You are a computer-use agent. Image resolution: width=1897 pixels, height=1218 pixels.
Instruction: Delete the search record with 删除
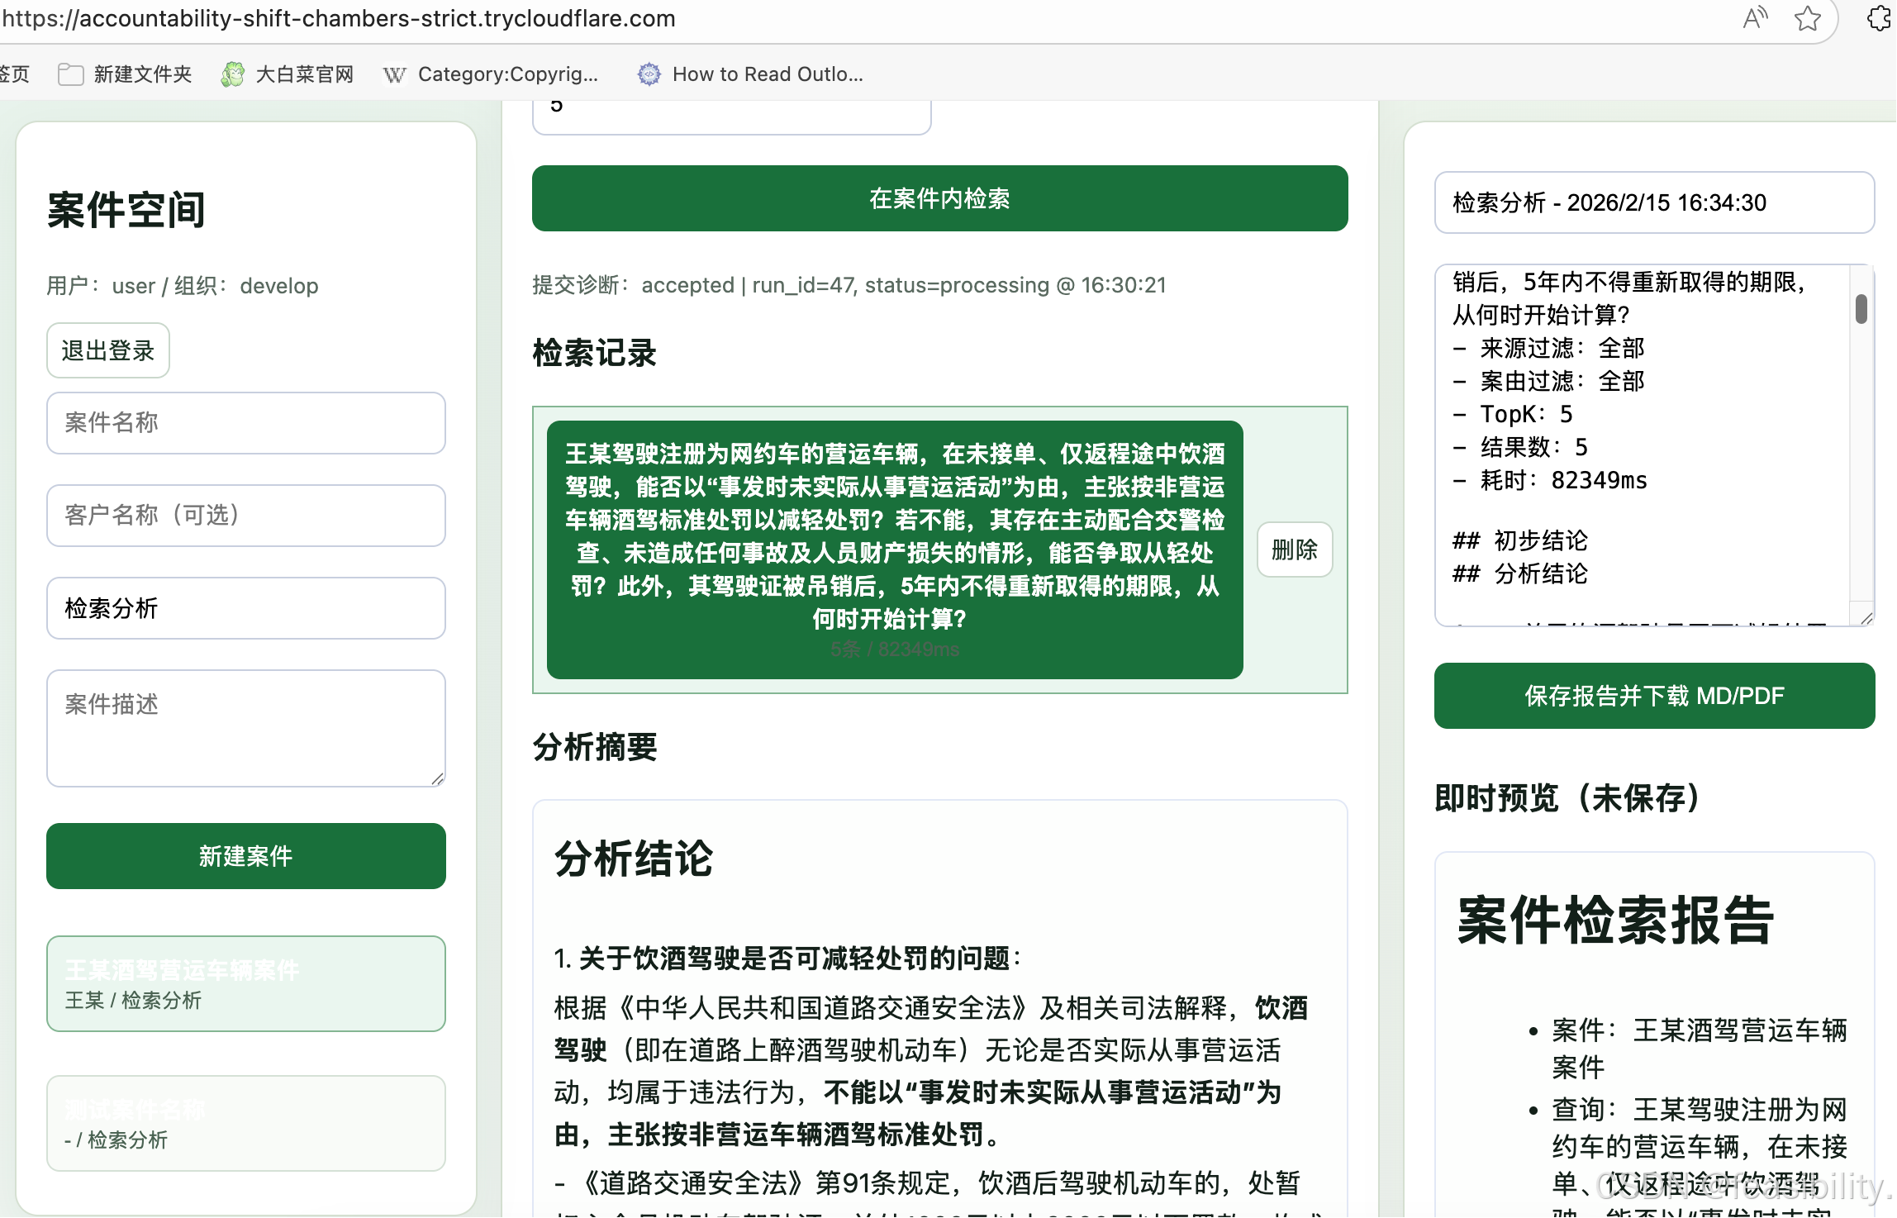point(1294,550)
